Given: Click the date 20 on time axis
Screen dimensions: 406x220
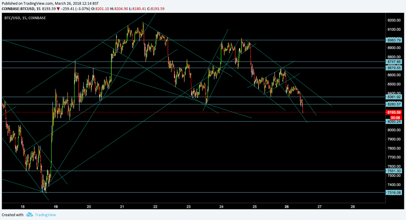Looking at the screenshot, I should click(89, 206).
